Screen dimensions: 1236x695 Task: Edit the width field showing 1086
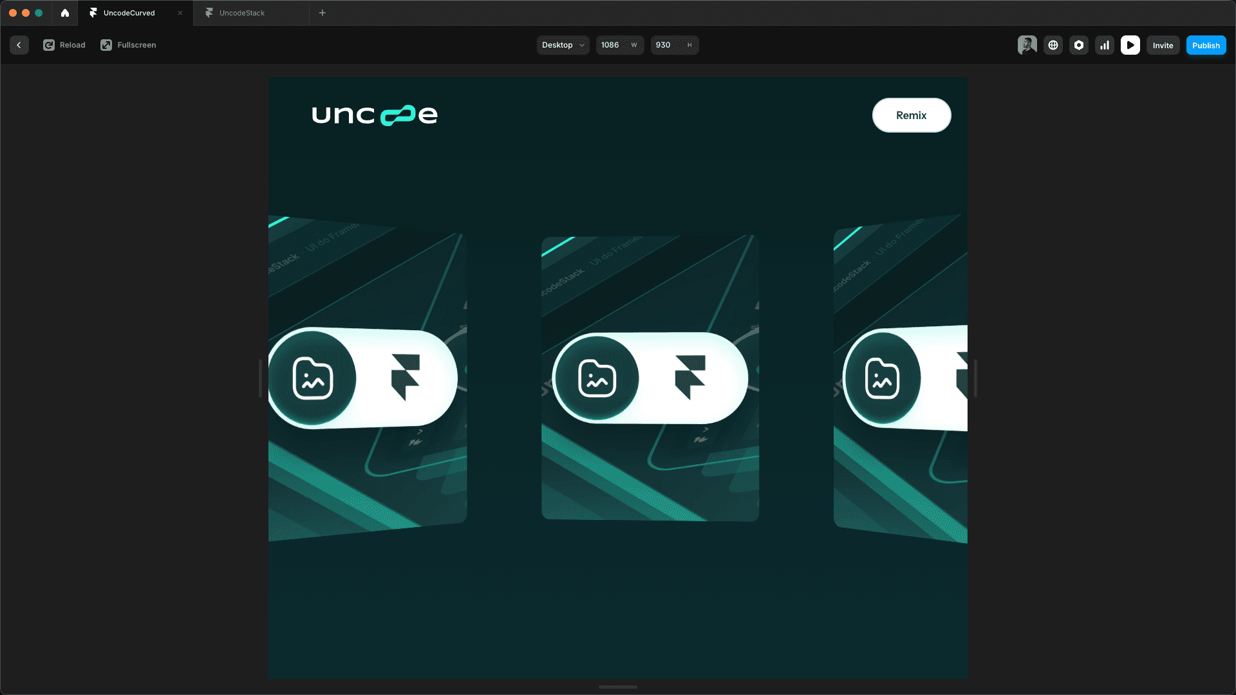point(619,45)
